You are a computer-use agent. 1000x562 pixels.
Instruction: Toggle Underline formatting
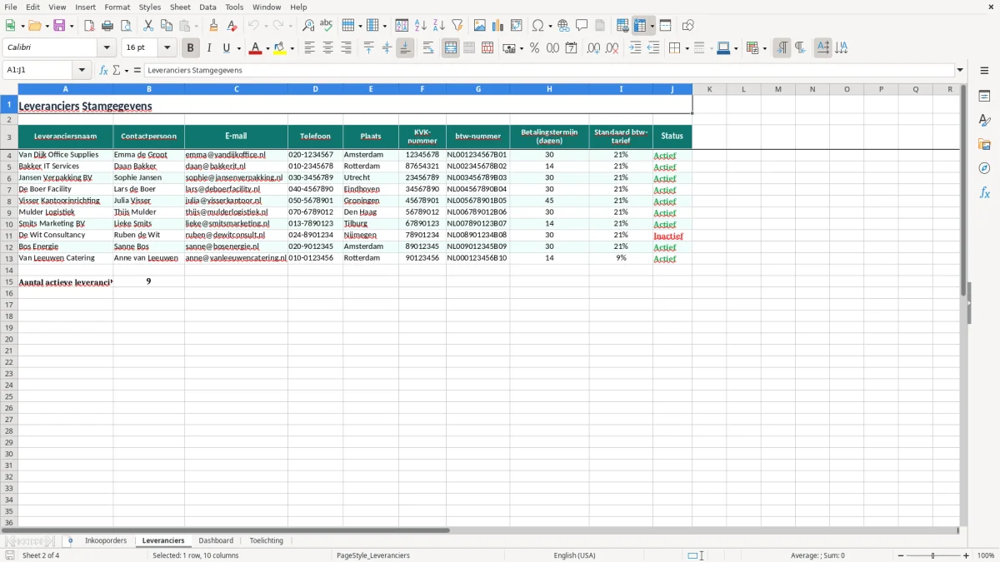coord(226,48)
